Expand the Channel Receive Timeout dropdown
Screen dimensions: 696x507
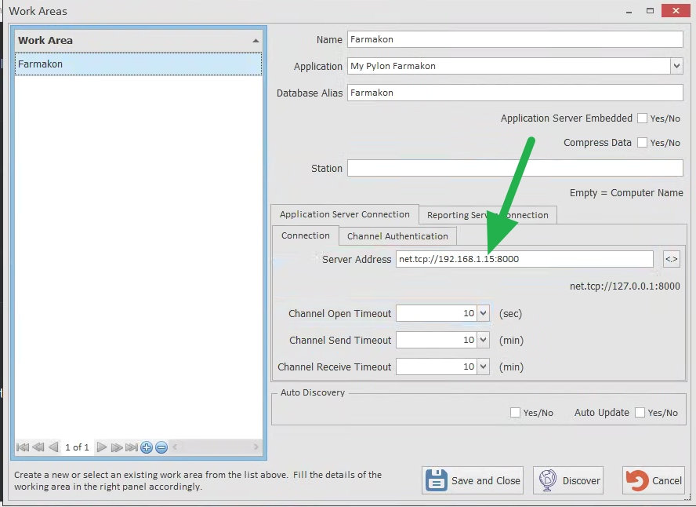tap(483, 367)
